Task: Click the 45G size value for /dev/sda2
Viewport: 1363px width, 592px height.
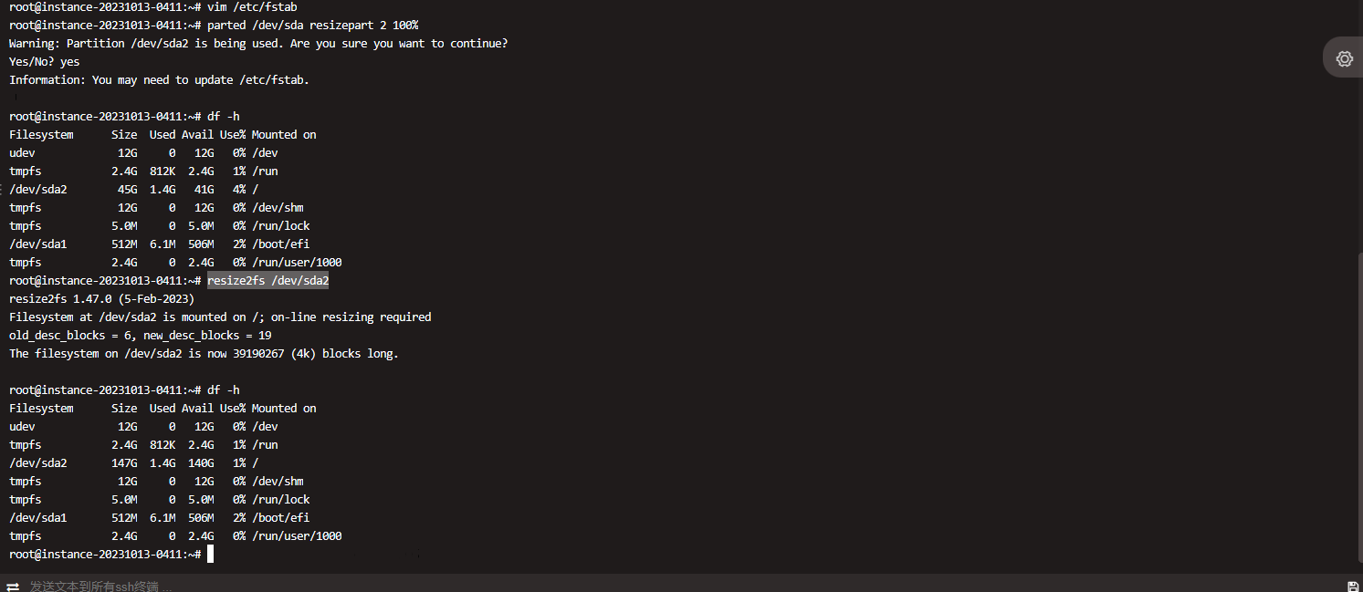Action: (127, 190)
